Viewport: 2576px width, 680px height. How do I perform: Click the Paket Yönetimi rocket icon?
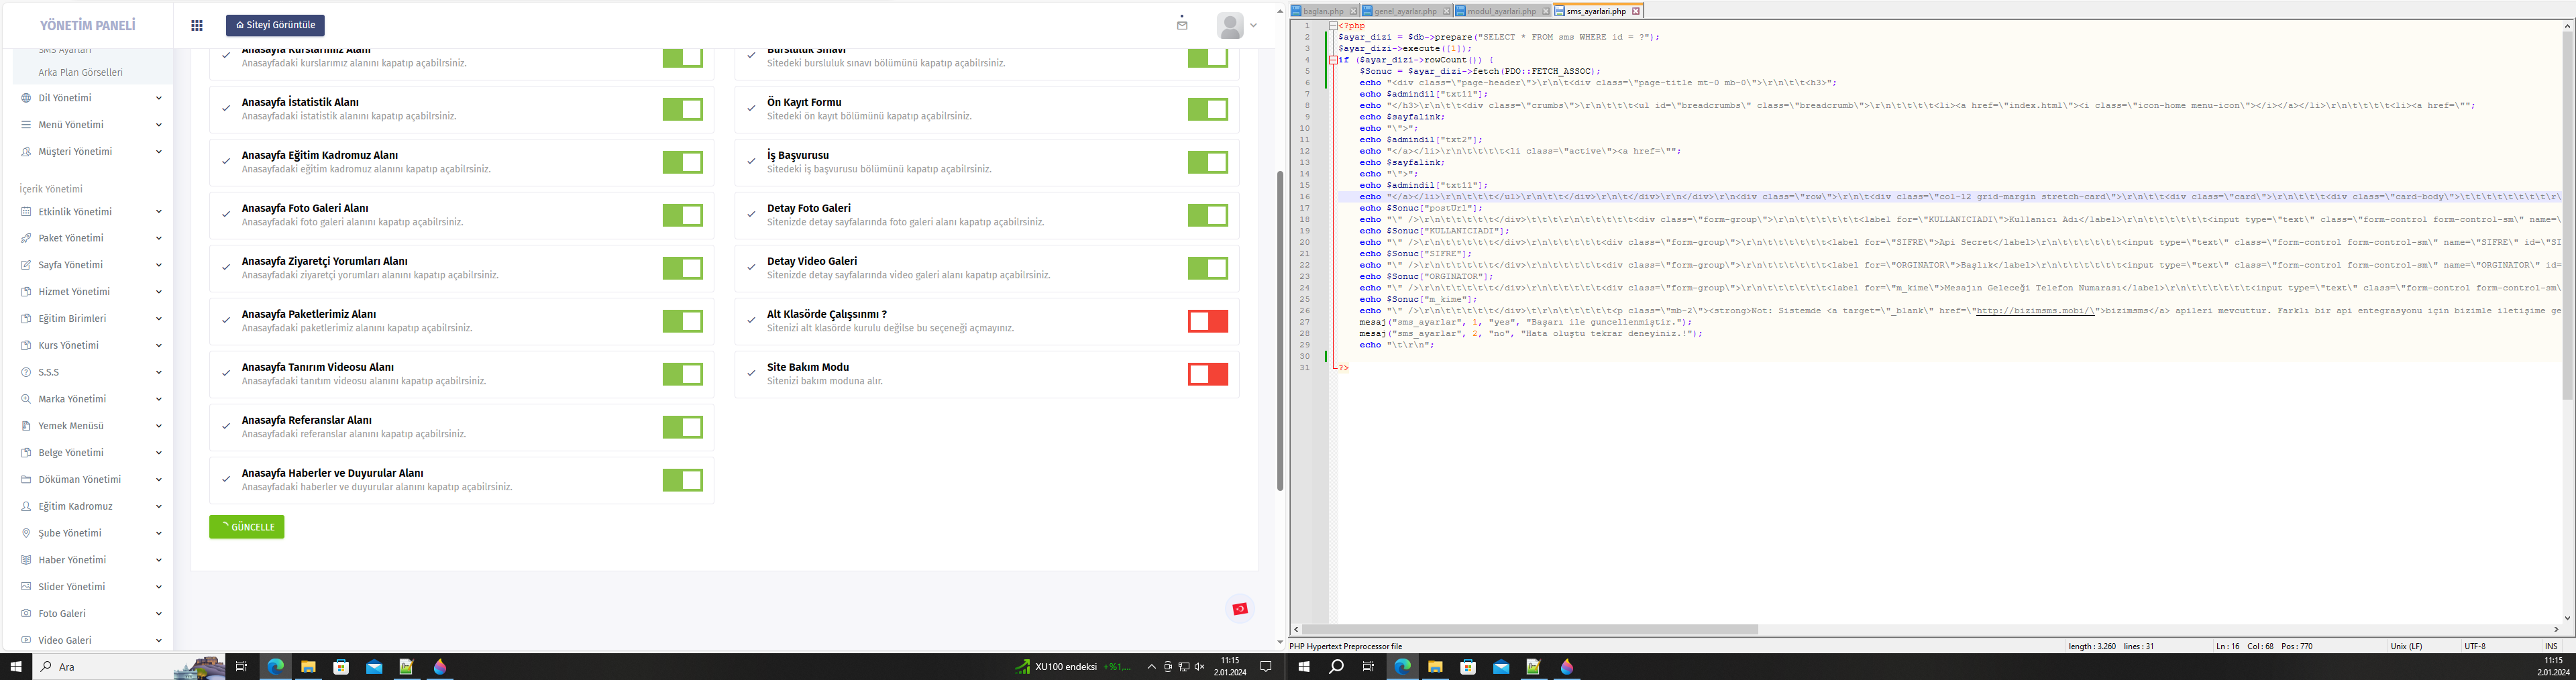coord(26,238)
